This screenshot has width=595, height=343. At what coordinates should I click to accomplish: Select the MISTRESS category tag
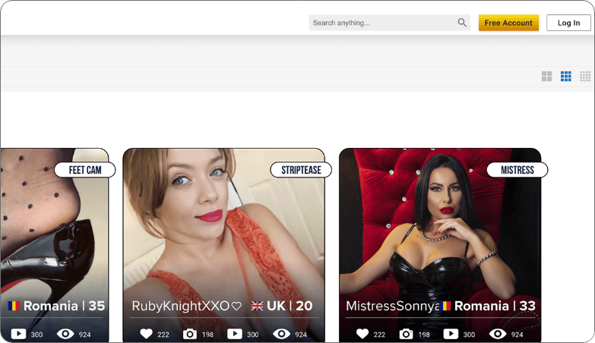[x=517, y=170]
